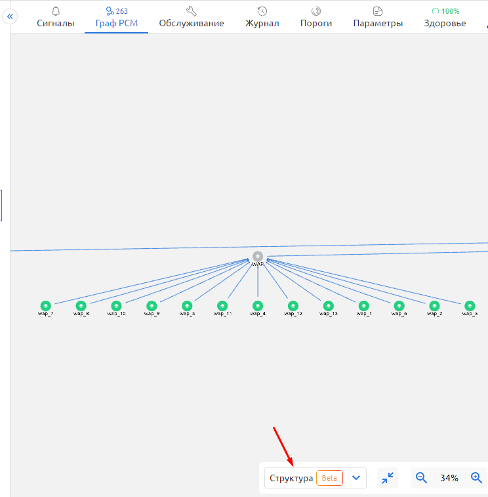This screenshot has height=497, width=488.
Task: Click the wap_2 node in graph
Action: [434, 306]
